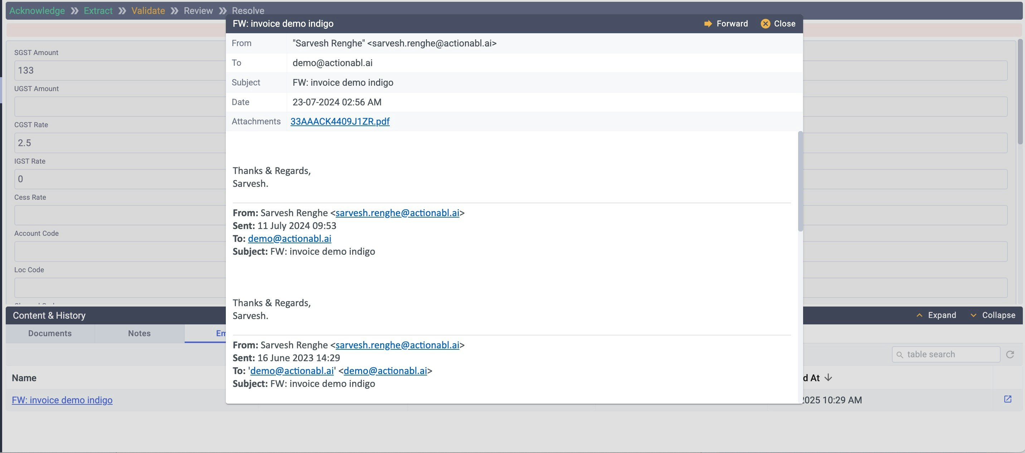
Task: Collapse the Content & History panel
Action: pyautogui.click(x=998, y=315)
